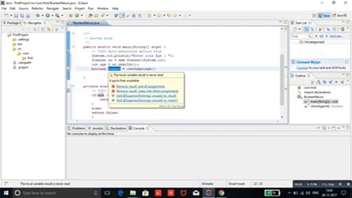Click the Connect link under Connect Mylyn
Image resolution: width=352 pixels, height=198 pixels.
click(302, 68)
